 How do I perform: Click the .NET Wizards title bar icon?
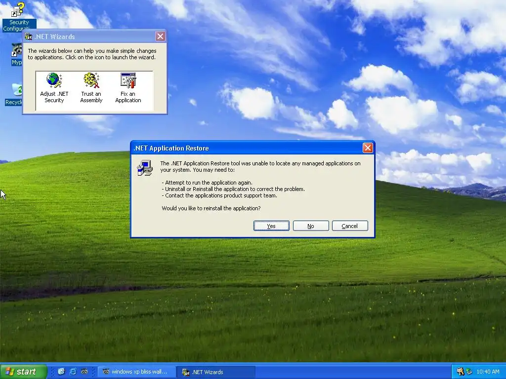(28, 37)
